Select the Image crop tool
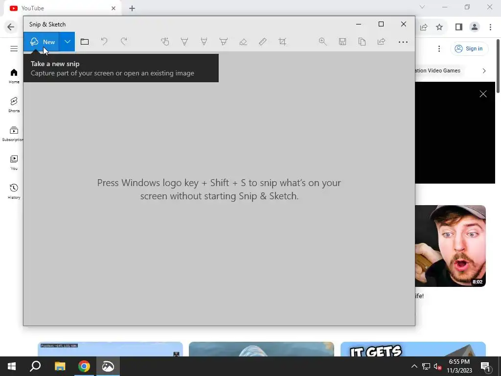Viewport: 501px width, 376px height. tap(282, 42)
